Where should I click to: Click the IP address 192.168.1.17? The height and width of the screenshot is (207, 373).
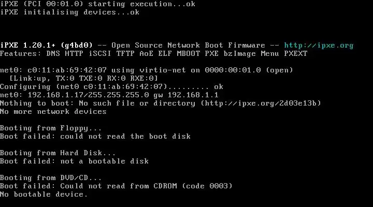(55, 95)
